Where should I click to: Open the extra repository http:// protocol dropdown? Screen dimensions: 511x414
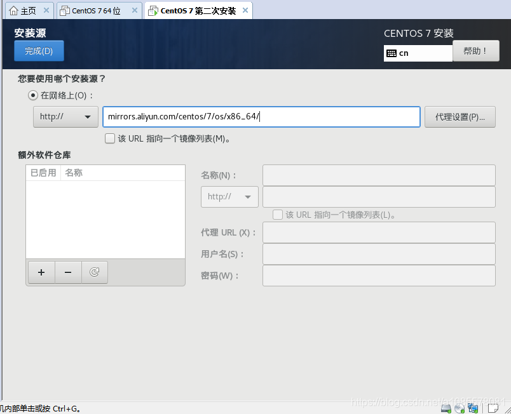click(x=229, y=197)
